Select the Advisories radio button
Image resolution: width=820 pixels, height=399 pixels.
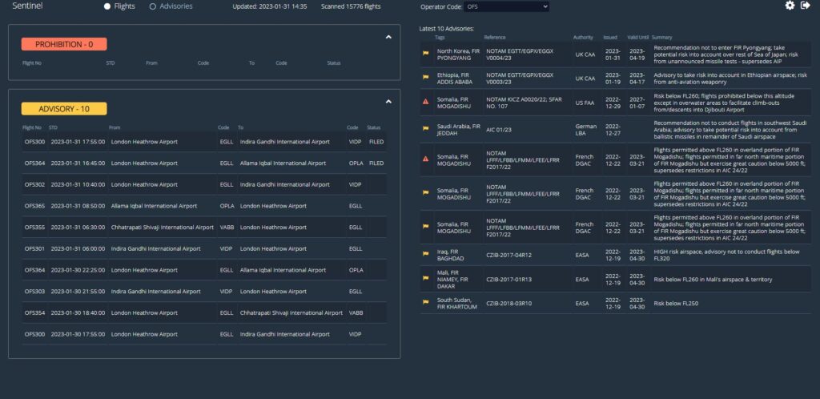tap(153, 6)
